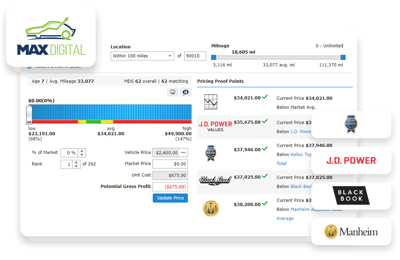Select the Kelley Blue Book badge card

pos(351,124)
